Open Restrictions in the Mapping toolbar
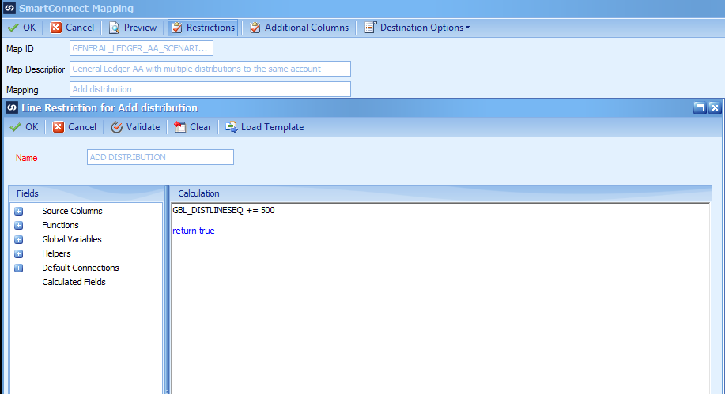This screenshot has width=725, height=394. pyautogui.click(x=203, y=28)
